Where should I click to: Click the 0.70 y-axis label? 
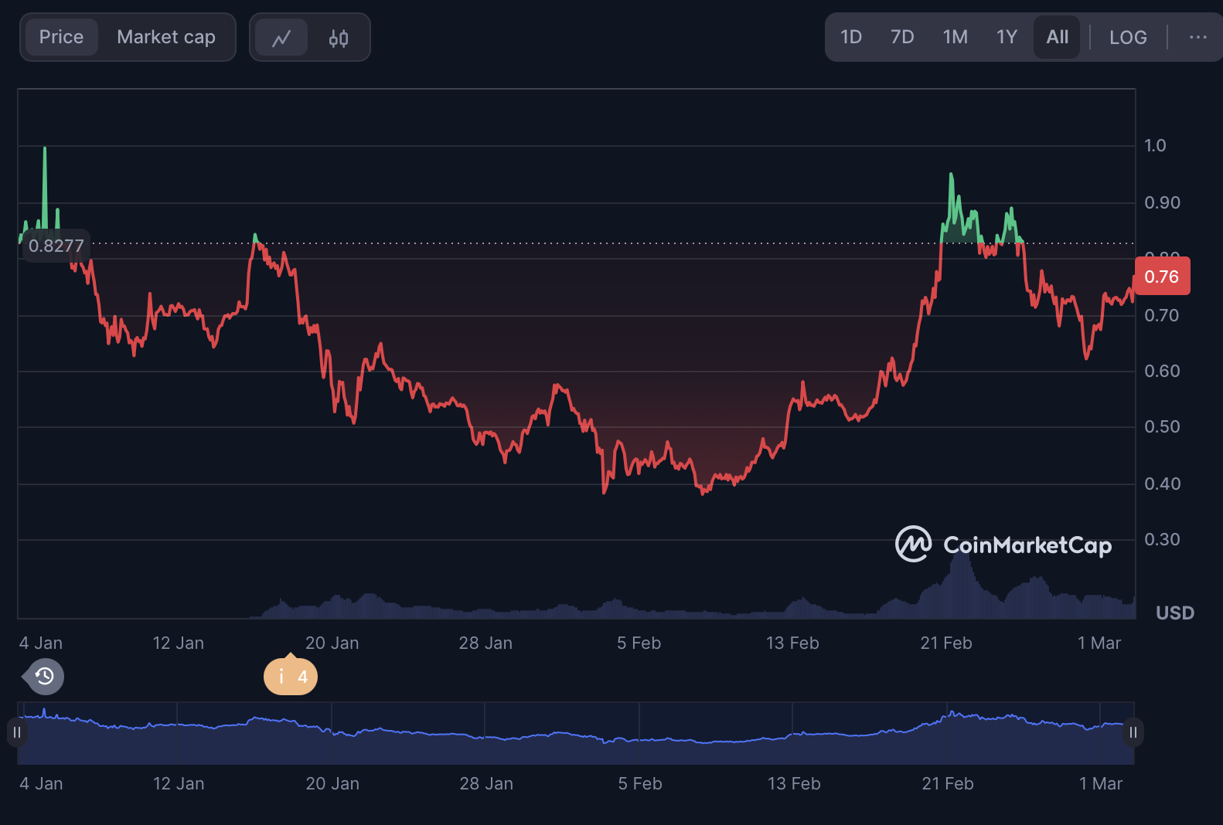click(1162, 315)
